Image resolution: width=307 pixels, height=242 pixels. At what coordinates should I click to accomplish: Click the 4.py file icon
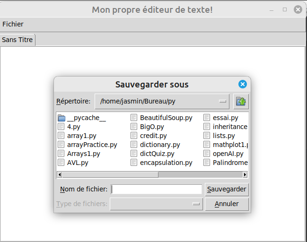point(61,127)
